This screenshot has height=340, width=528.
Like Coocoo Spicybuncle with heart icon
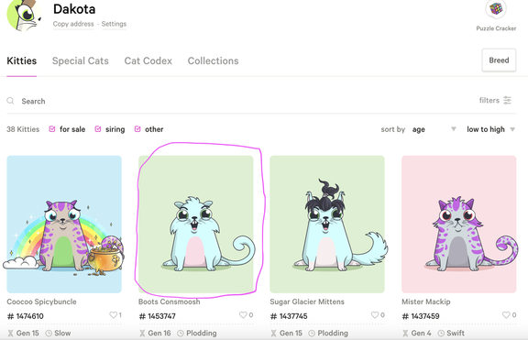click(x=113, y=315)
